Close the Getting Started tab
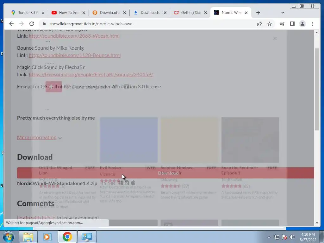Image resolution: width=324 pixels, height=243 pixels. (206, 13)
